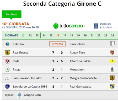The width and height of the screenshot is (118, 101).
Task: Click the Real Roseto team crest
Action: [x=7, y=52]
